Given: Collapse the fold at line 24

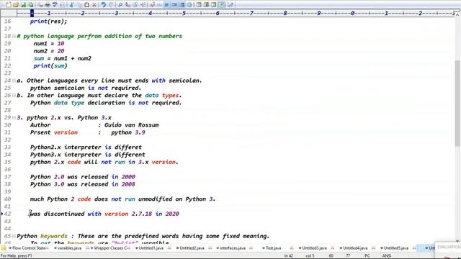Looking at the screenshot, I should [14, 81].
